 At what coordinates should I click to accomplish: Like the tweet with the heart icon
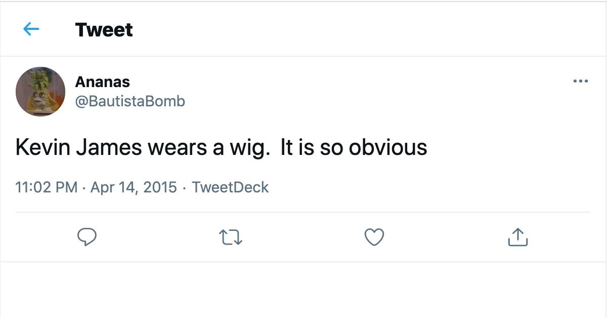(374, 236)
